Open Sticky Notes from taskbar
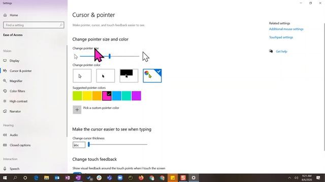 click(173, 178)
